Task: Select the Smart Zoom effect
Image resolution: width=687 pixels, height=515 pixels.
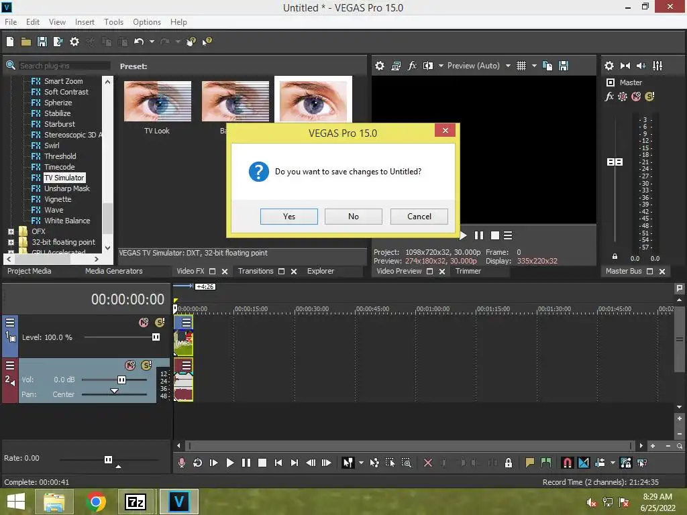Action: tap(63, 81)
